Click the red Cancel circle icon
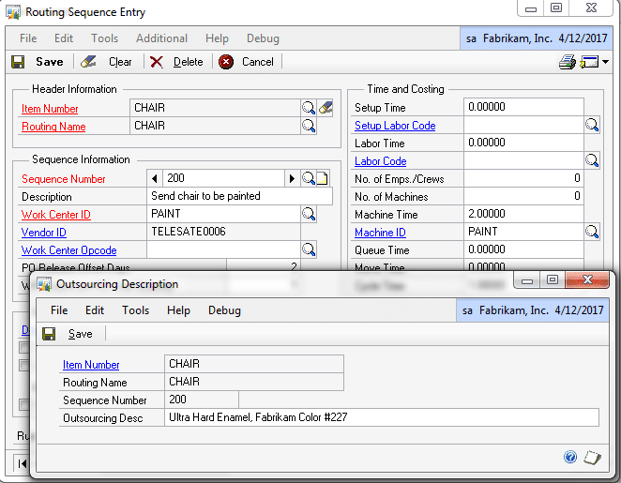 point(226,62)
